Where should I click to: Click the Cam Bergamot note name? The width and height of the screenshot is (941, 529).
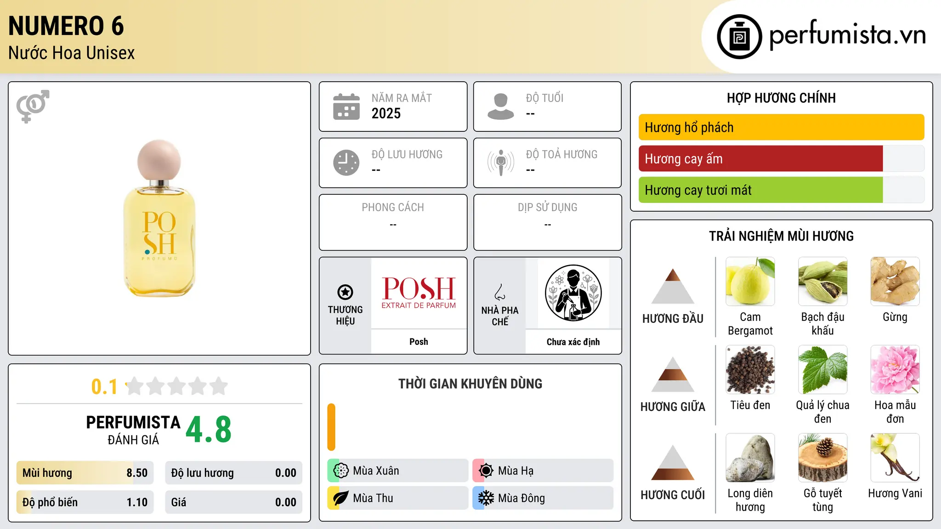tap(750, 324)
